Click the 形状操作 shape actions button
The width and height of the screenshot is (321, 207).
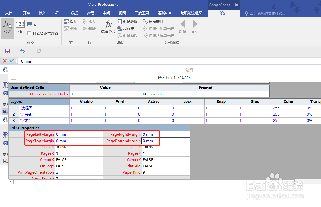127,36
